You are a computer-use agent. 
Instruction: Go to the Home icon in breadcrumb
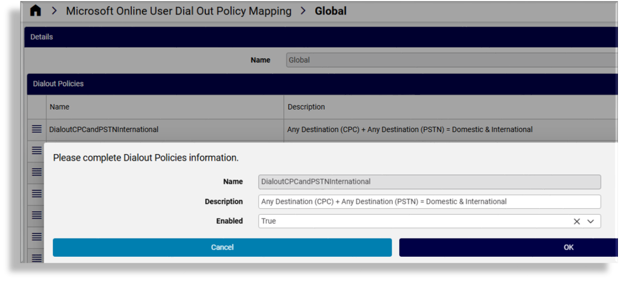tap(36, 10)
